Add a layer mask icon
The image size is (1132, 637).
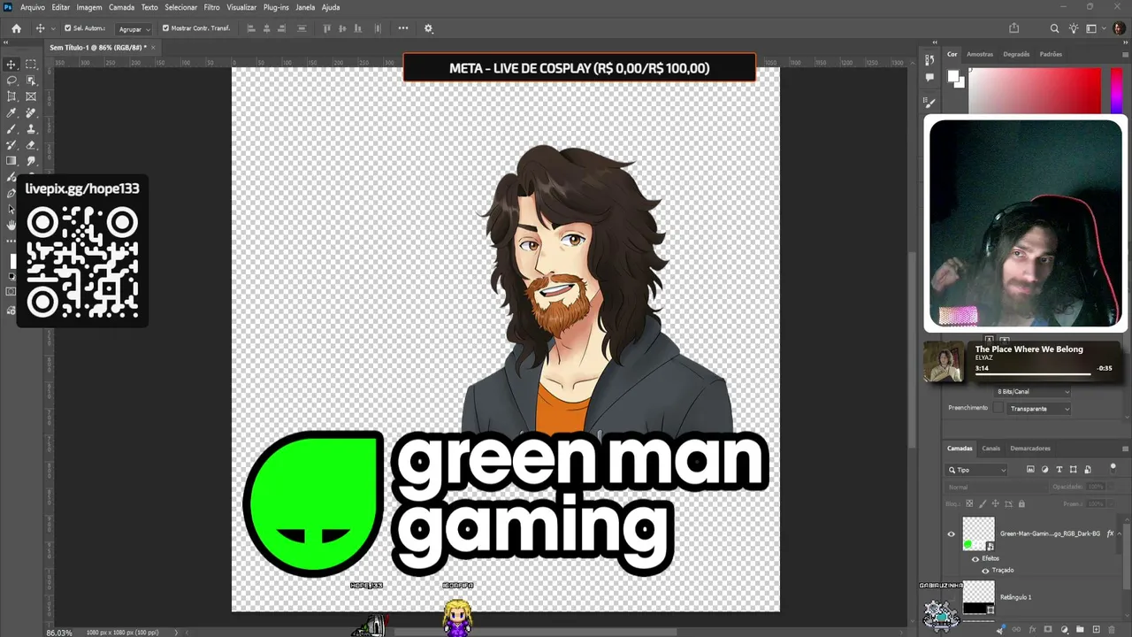(1048, 629)
